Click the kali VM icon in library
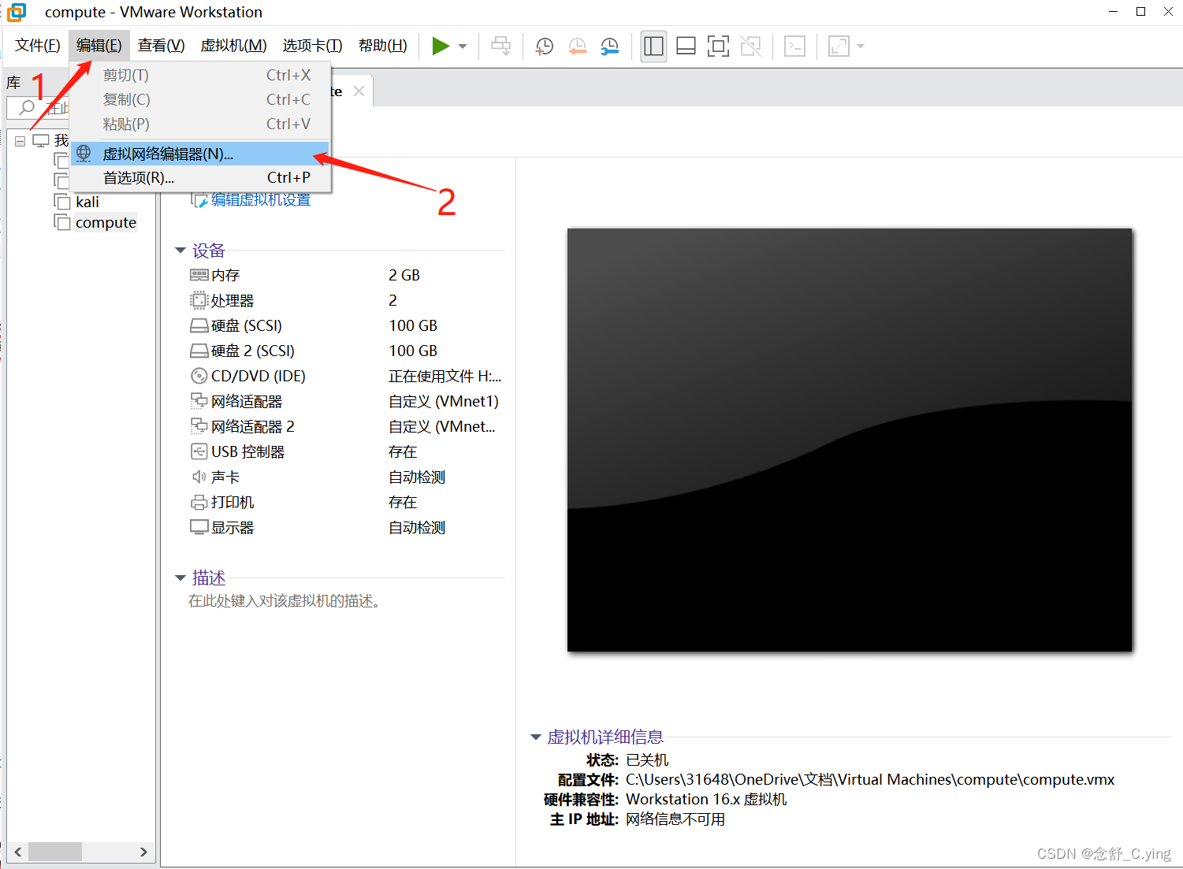Screen dimensions: 1183x869 (62, 202)
